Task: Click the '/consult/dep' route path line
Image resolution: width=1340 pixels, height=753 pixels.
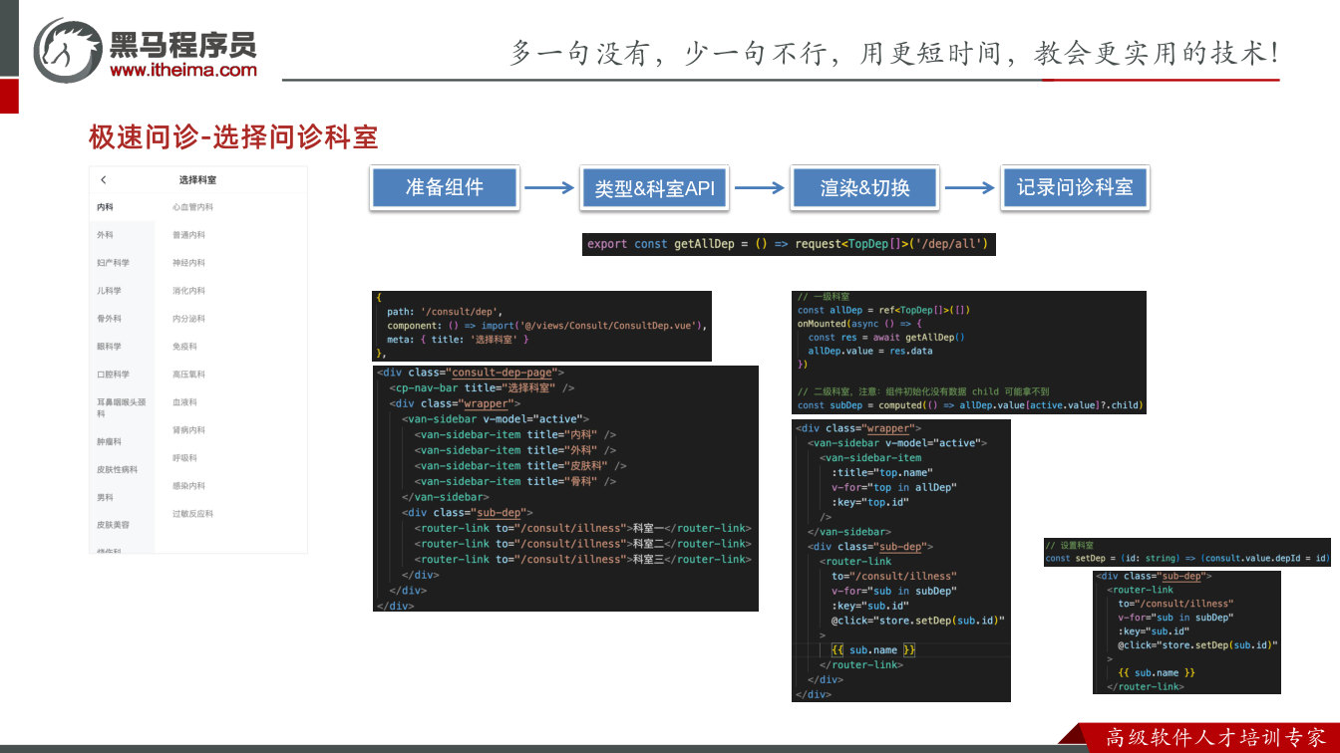Action: [445, 311]
